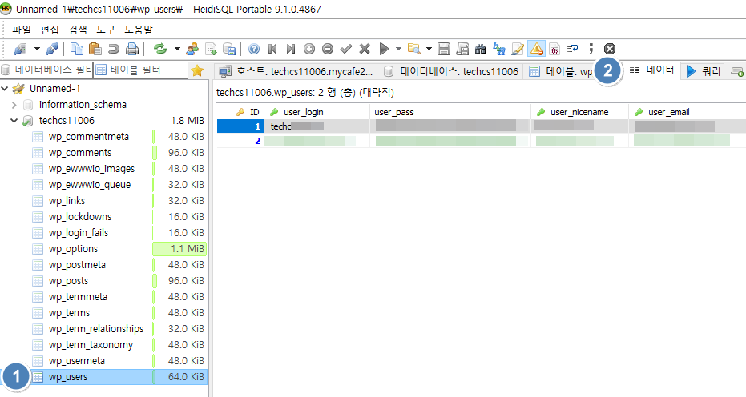Open find text binoculars icon
Viewport: 746px width, 397px height.
481,49
